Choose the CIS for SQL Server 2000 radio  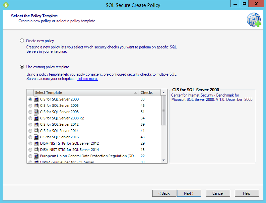[x=31, y=100]
